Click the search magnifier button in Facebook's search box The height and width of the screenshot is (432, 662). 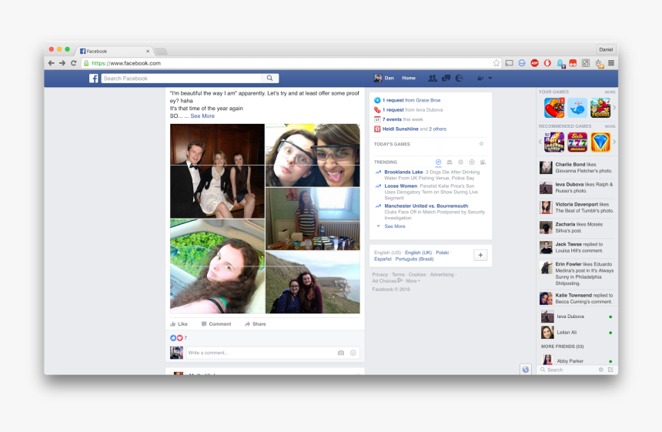tap(269, 78)
